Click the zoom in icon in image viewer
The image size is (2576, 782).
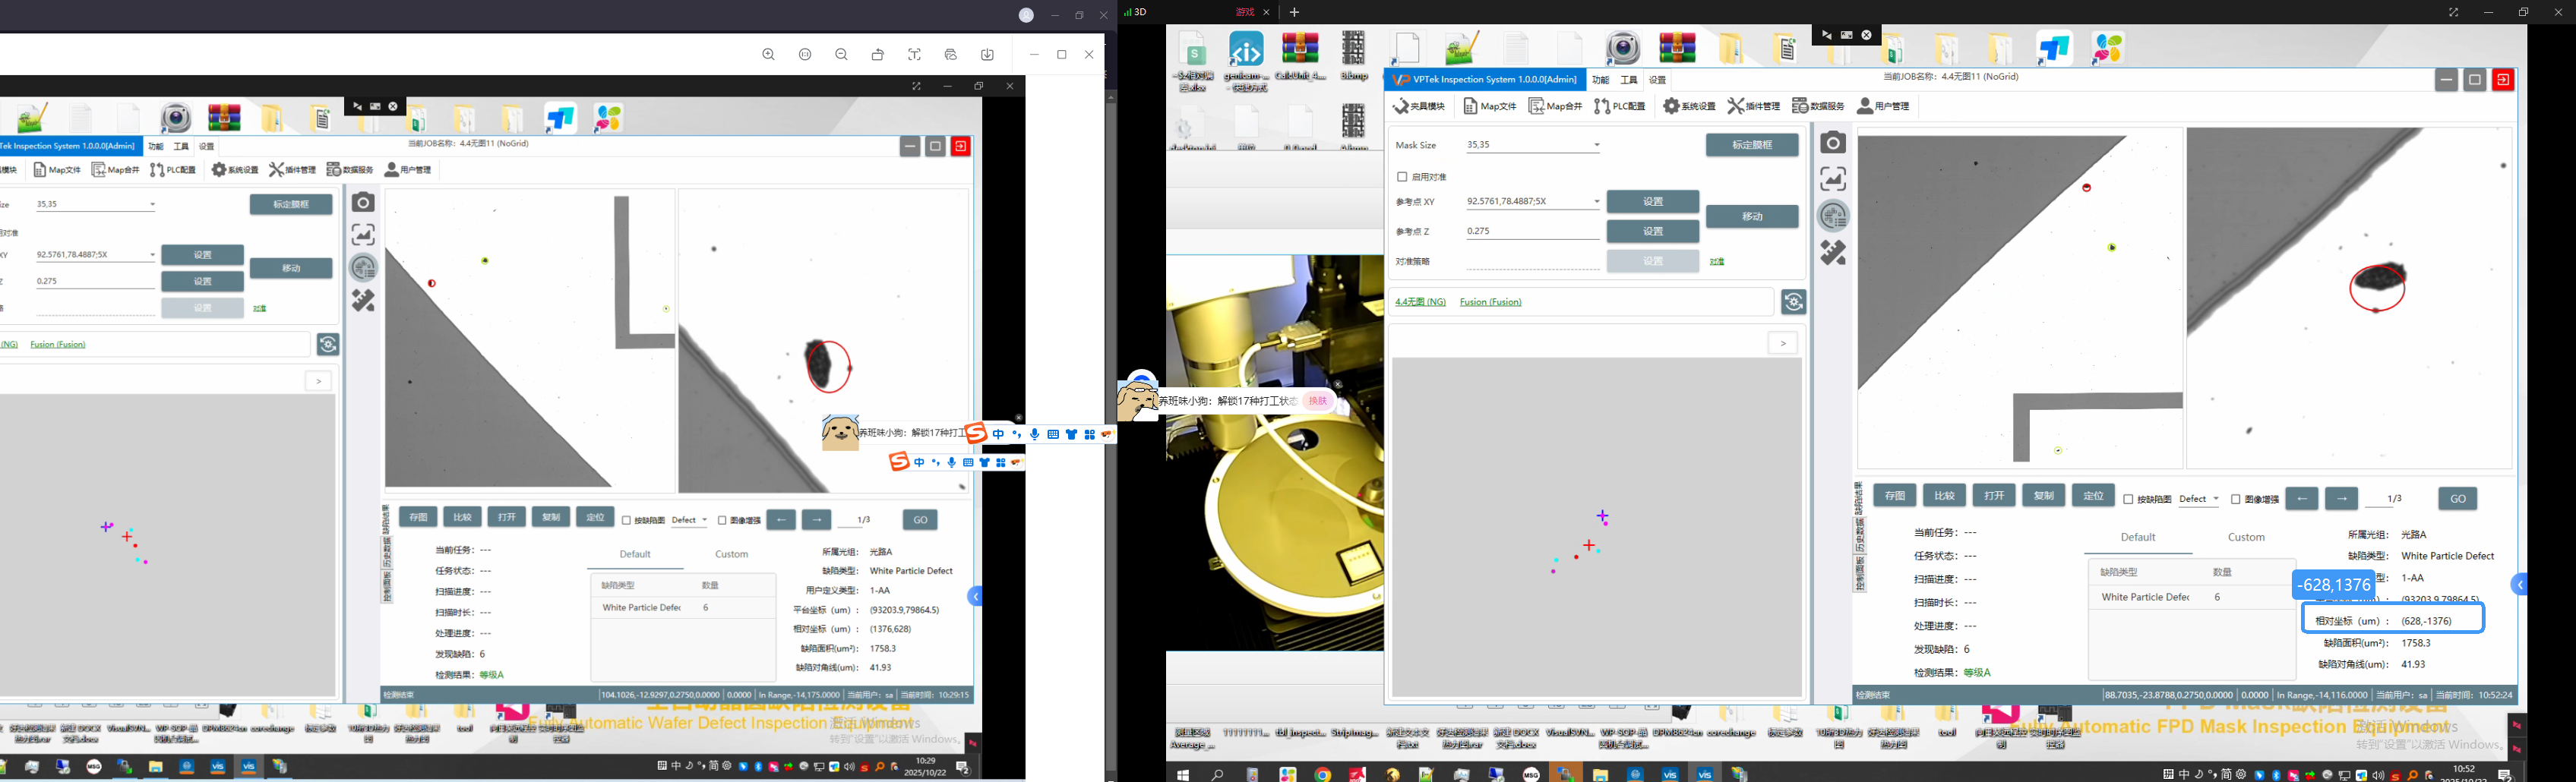point(768,55)
